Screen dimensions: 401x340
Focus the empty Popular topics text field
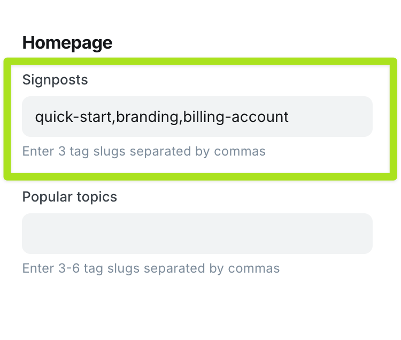tap(197, 234)
